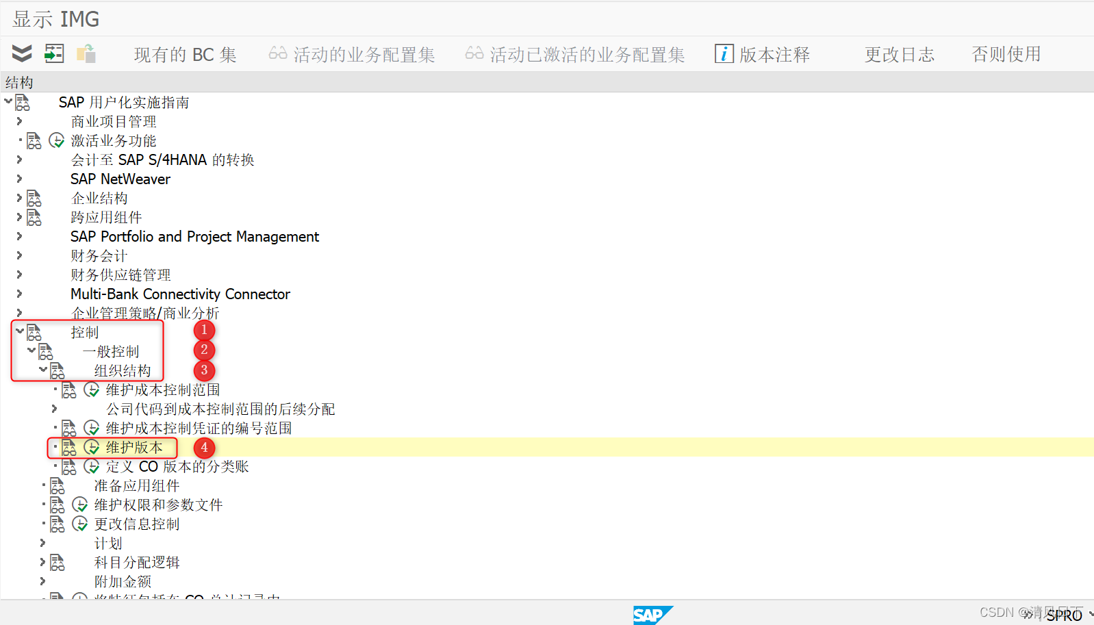Select 更改信息控制 tree entry
The image size is (1094, 625).
pos(137,524)
